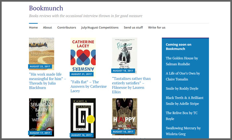Click the Flâneuse book cover thumbnail
232x140 pixels.
(125, 56)
